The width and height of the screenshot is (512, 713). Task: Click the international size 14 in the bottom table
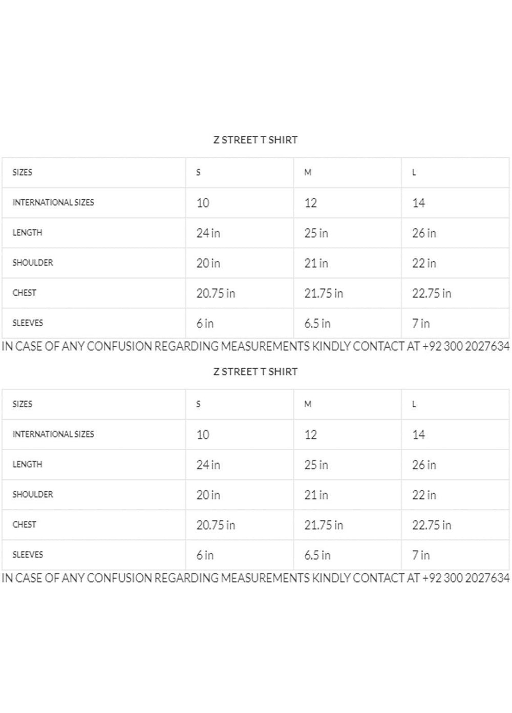tap(418, 435)
